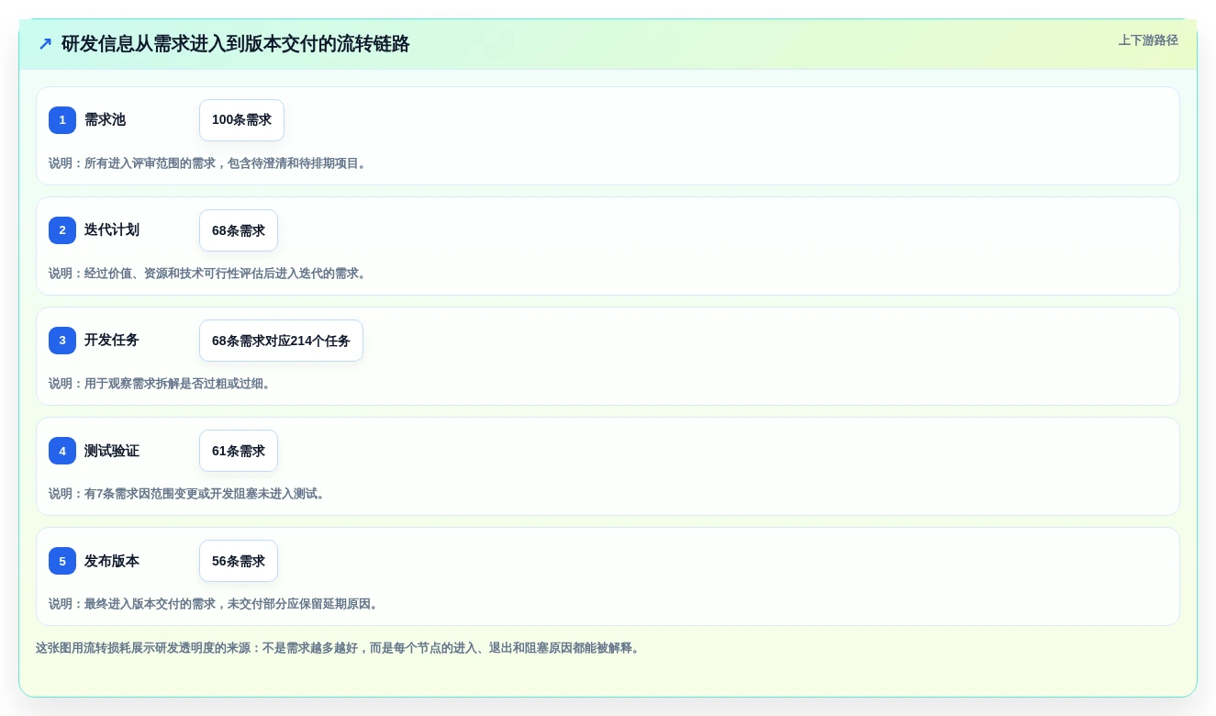This screenshot has height=716, width=1216.
Task: Click the 56条需求 pill
Action: 239,561
